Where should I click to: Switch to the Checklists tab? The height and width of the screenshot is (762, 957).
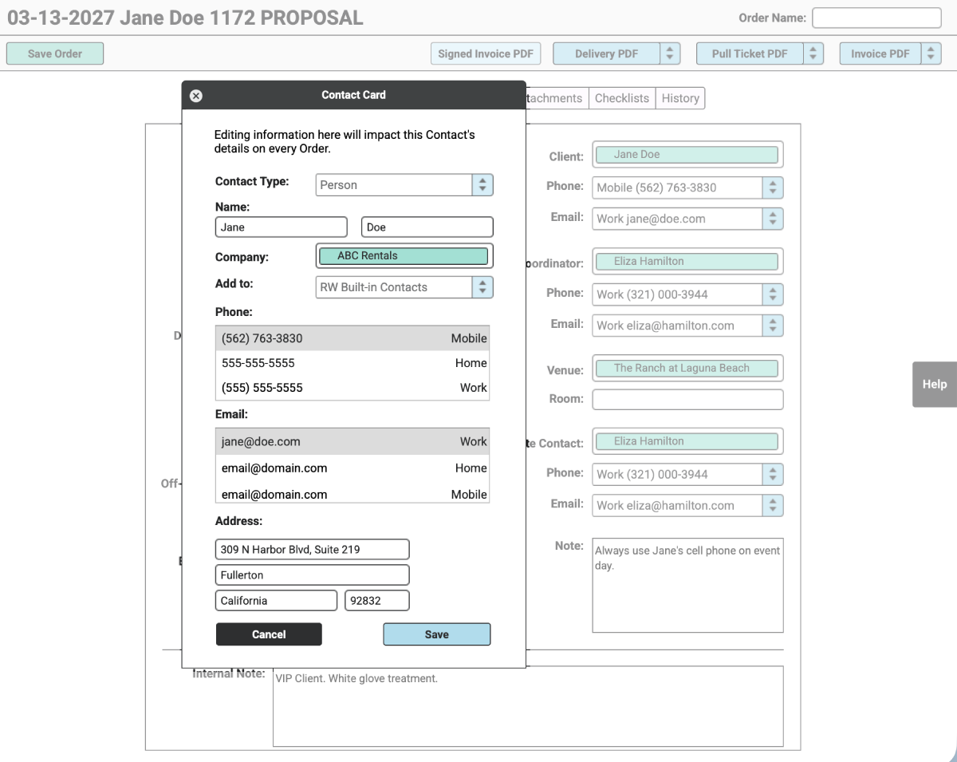click(622, 98)
